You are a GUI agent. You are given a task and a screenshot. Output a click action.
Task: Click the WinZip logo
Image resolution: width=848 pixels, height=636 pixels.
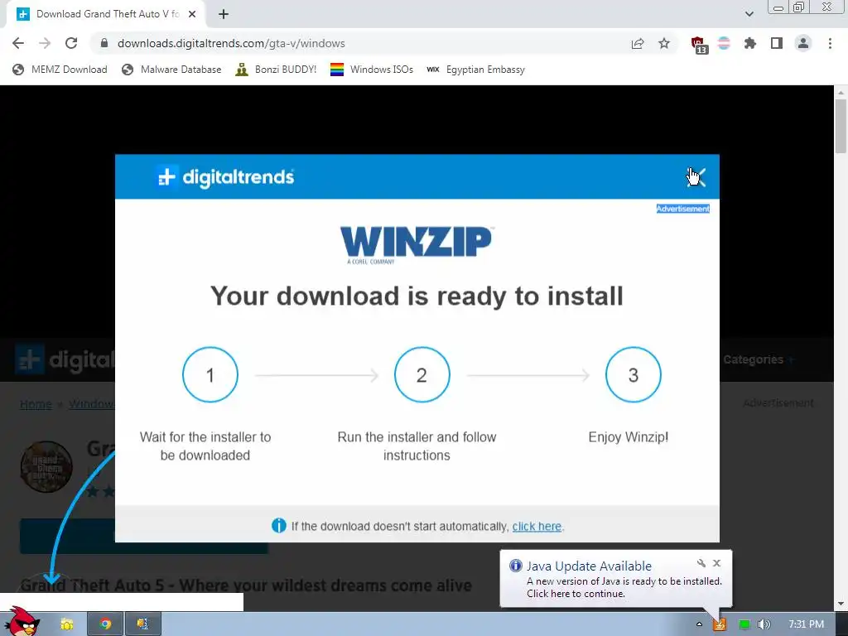pos(417,244)
